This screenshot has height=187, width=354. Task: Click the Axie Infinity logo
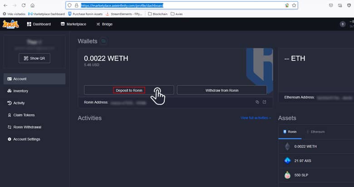pos(10,24)
